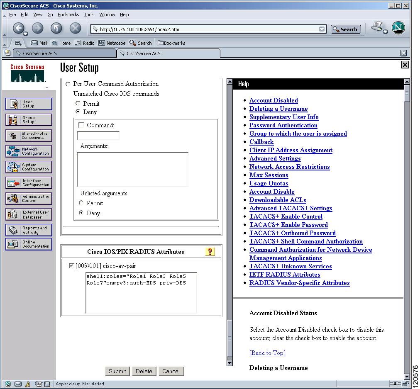Expand the Print button dropdown
This screenshot has width=420, height=389.
pyautogui.click(x=385, y=32)
